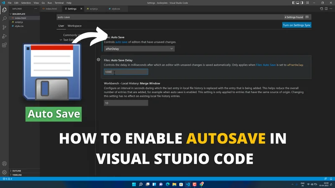Switch to the script.js editor tab

point(92,8)
